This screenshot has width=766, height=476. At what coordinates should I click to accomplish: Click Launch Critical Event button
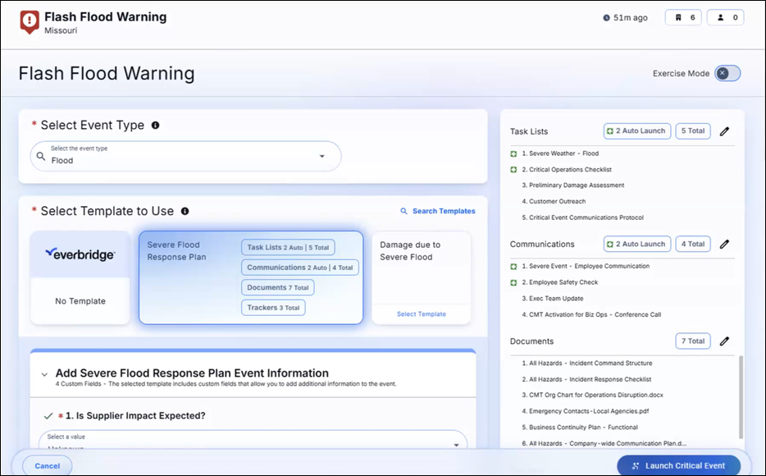(678, 465)
